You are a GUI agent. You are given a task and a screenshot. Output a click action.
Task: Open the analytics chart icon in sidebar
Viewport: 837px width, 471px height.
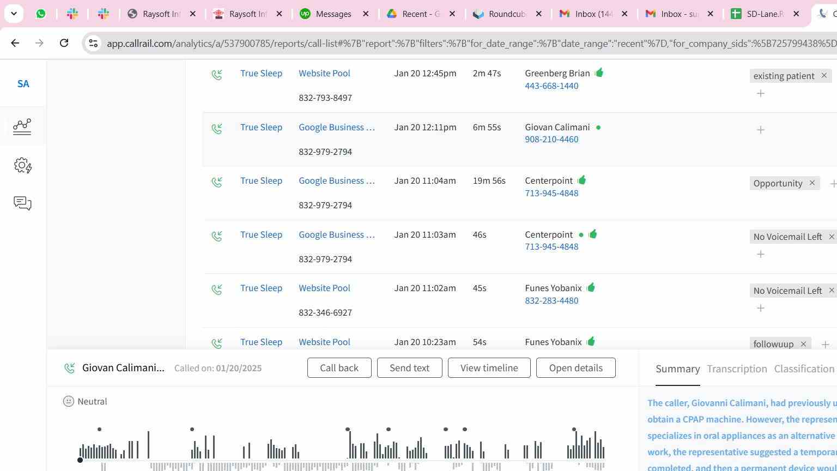point(22,126)
